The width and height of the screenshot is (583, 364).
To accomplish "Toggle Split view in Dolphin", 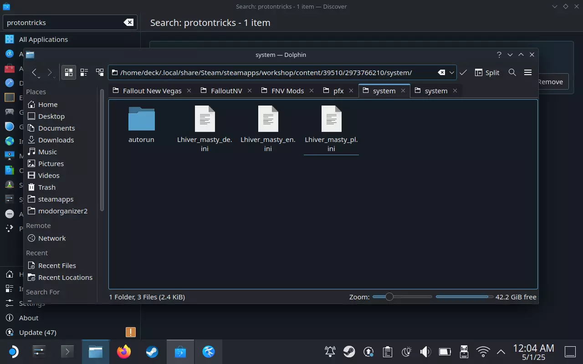I will coord(487,72).
